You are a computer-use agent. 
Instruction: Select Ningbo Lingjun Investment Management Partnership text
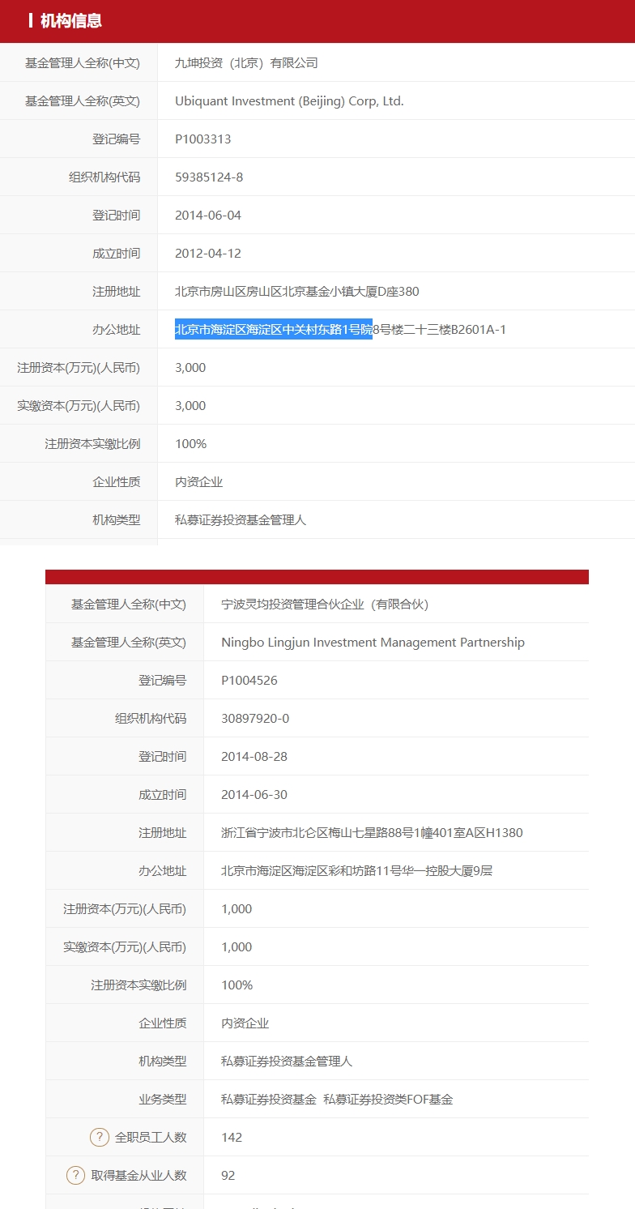373,642
